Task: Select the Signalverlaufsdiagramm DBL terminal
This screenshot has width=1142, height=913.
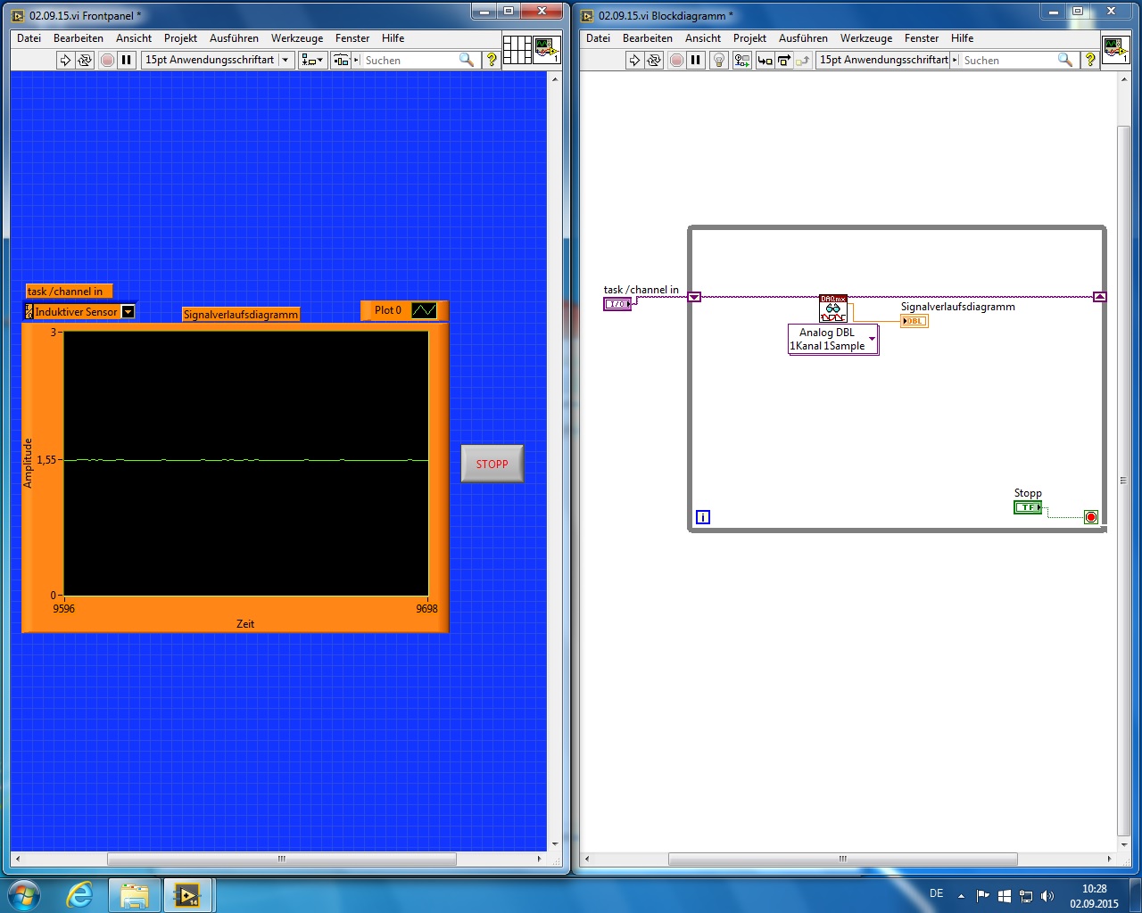Action: tap(914, 321)
